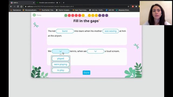The image size is (173, 97).
Task: Close the Uchi.ru tab
Action: [34, 3]
